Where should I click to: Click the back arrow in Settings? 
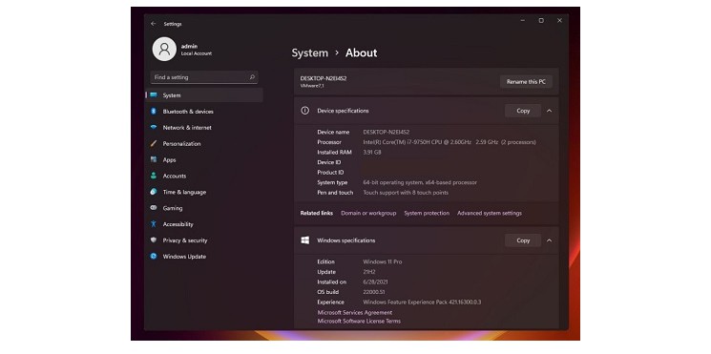pyautogui.click(x=154, y=24)
